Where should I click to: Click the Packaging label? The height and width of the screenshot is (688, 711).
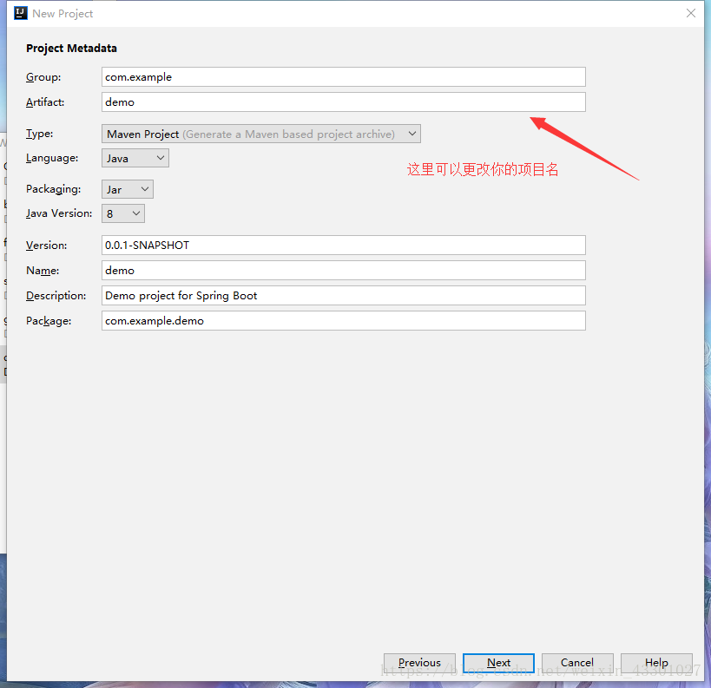coord(54,189)
